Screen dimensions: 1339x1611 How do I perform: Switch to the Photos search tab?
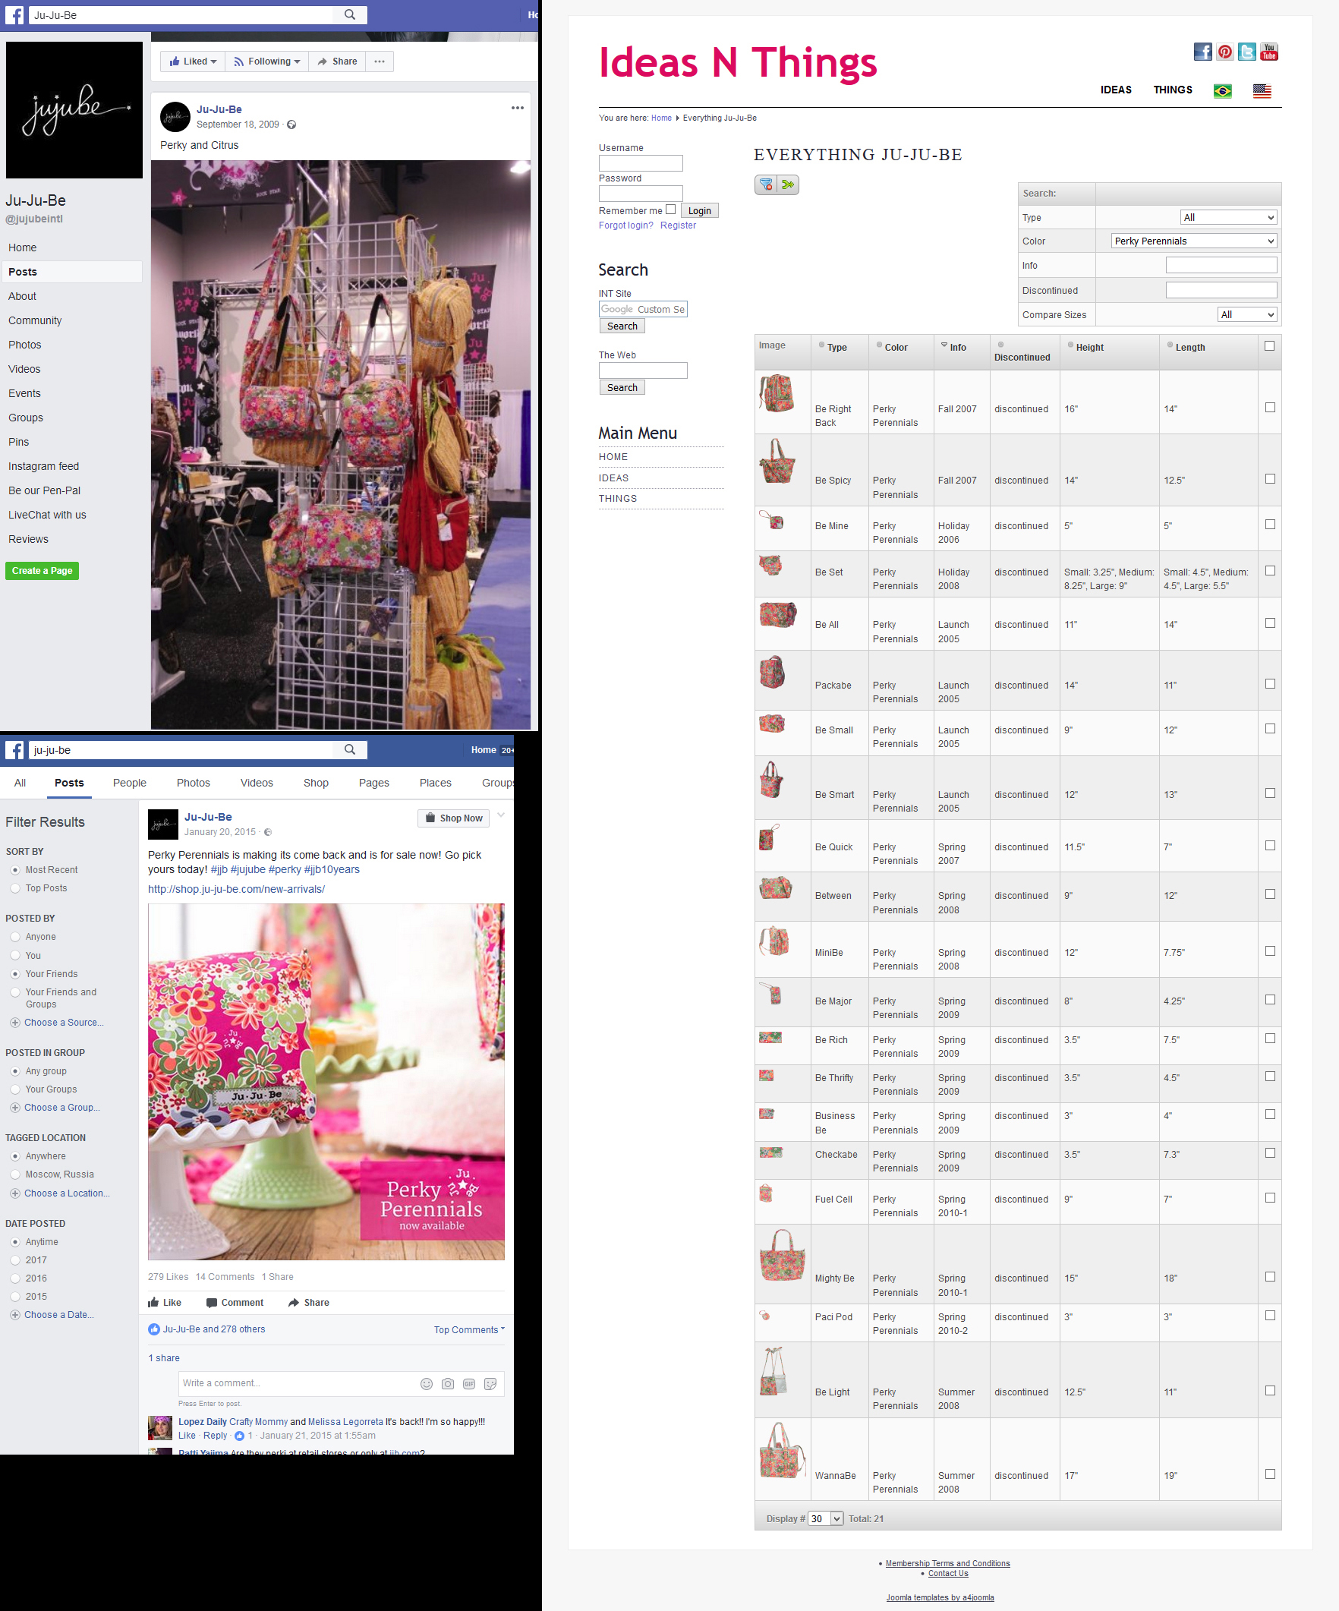194,783
